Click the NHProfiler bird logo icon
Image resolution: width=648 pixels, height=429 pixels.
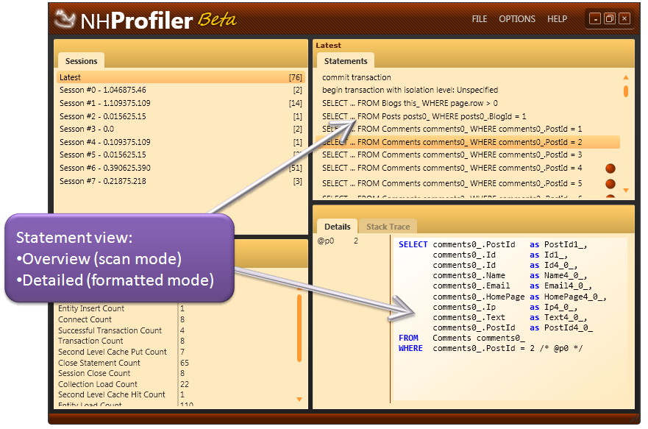[65, 19]
